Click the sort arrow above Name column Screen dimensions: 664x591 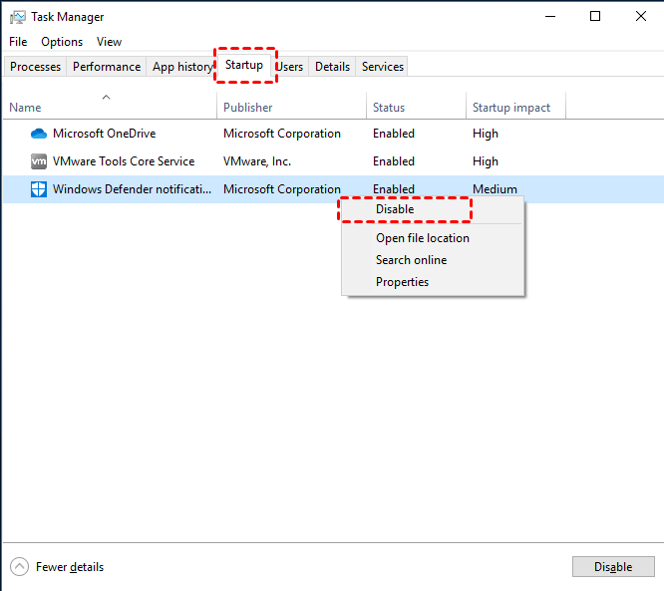click(x=107, y=97)
